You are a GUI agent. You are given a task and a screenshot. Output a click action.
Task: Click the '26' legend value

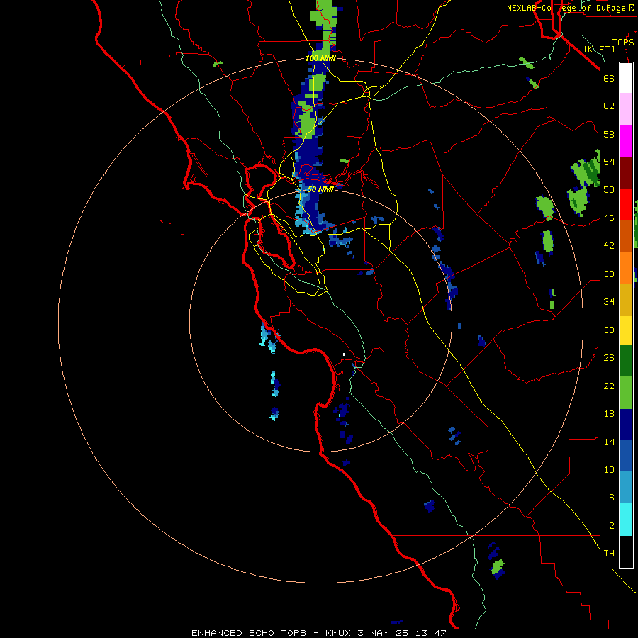coord(609,358)
